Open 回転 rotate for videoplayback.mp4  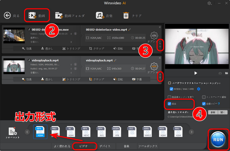(118, 79)
